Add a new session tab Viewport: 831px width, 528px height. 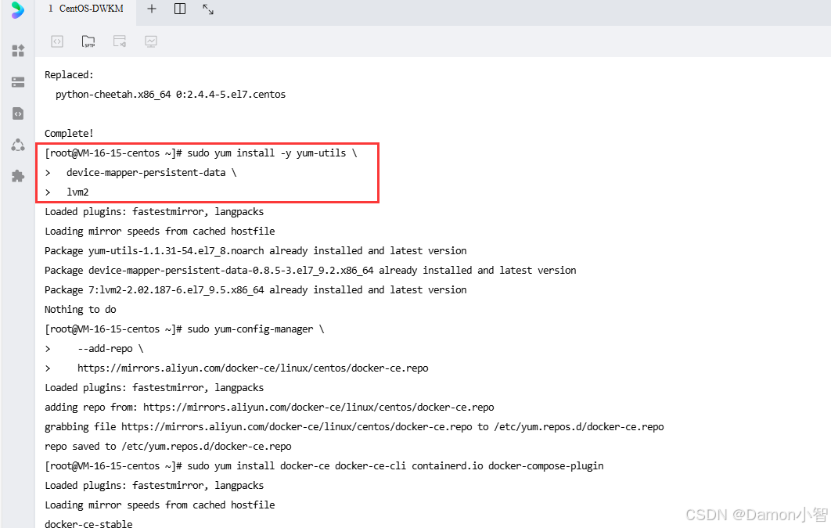click(152, 9)
